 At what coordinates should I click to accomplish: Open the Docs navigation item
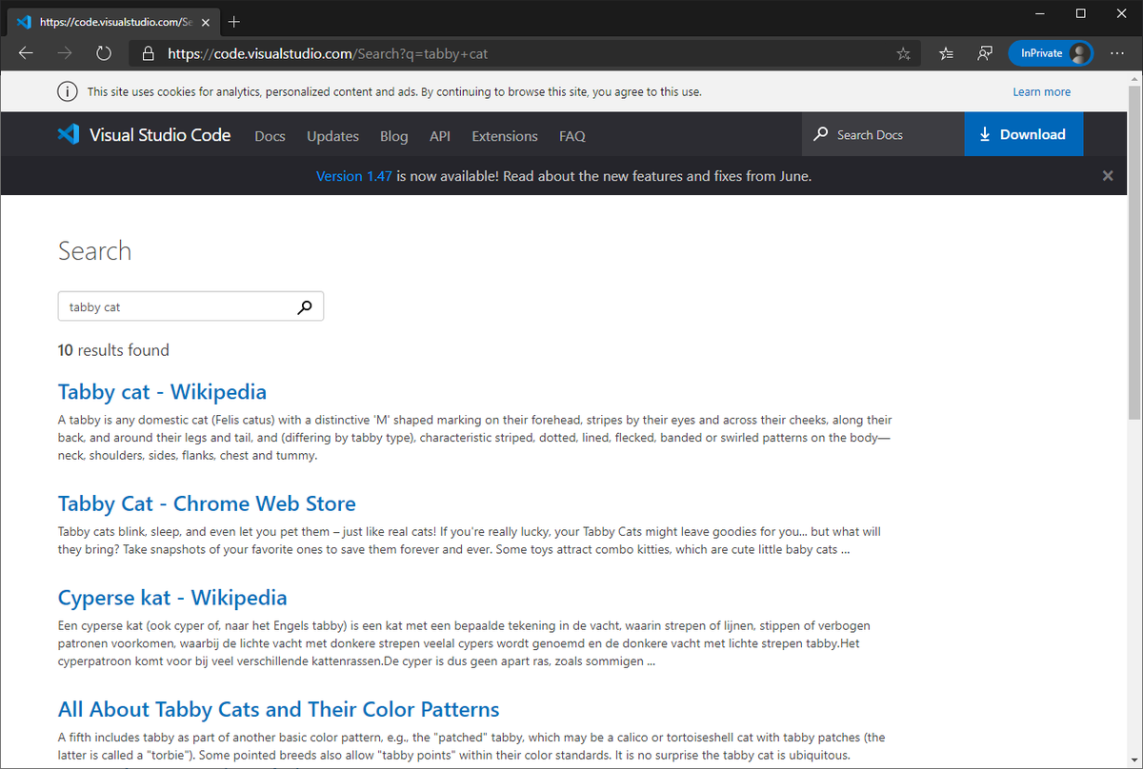pos(270,136)
